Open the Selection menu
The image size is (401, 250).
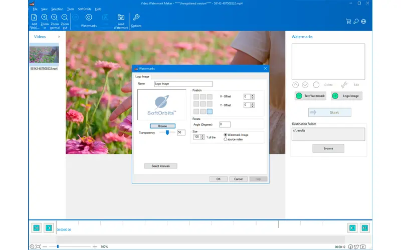[x=57, y=9]
